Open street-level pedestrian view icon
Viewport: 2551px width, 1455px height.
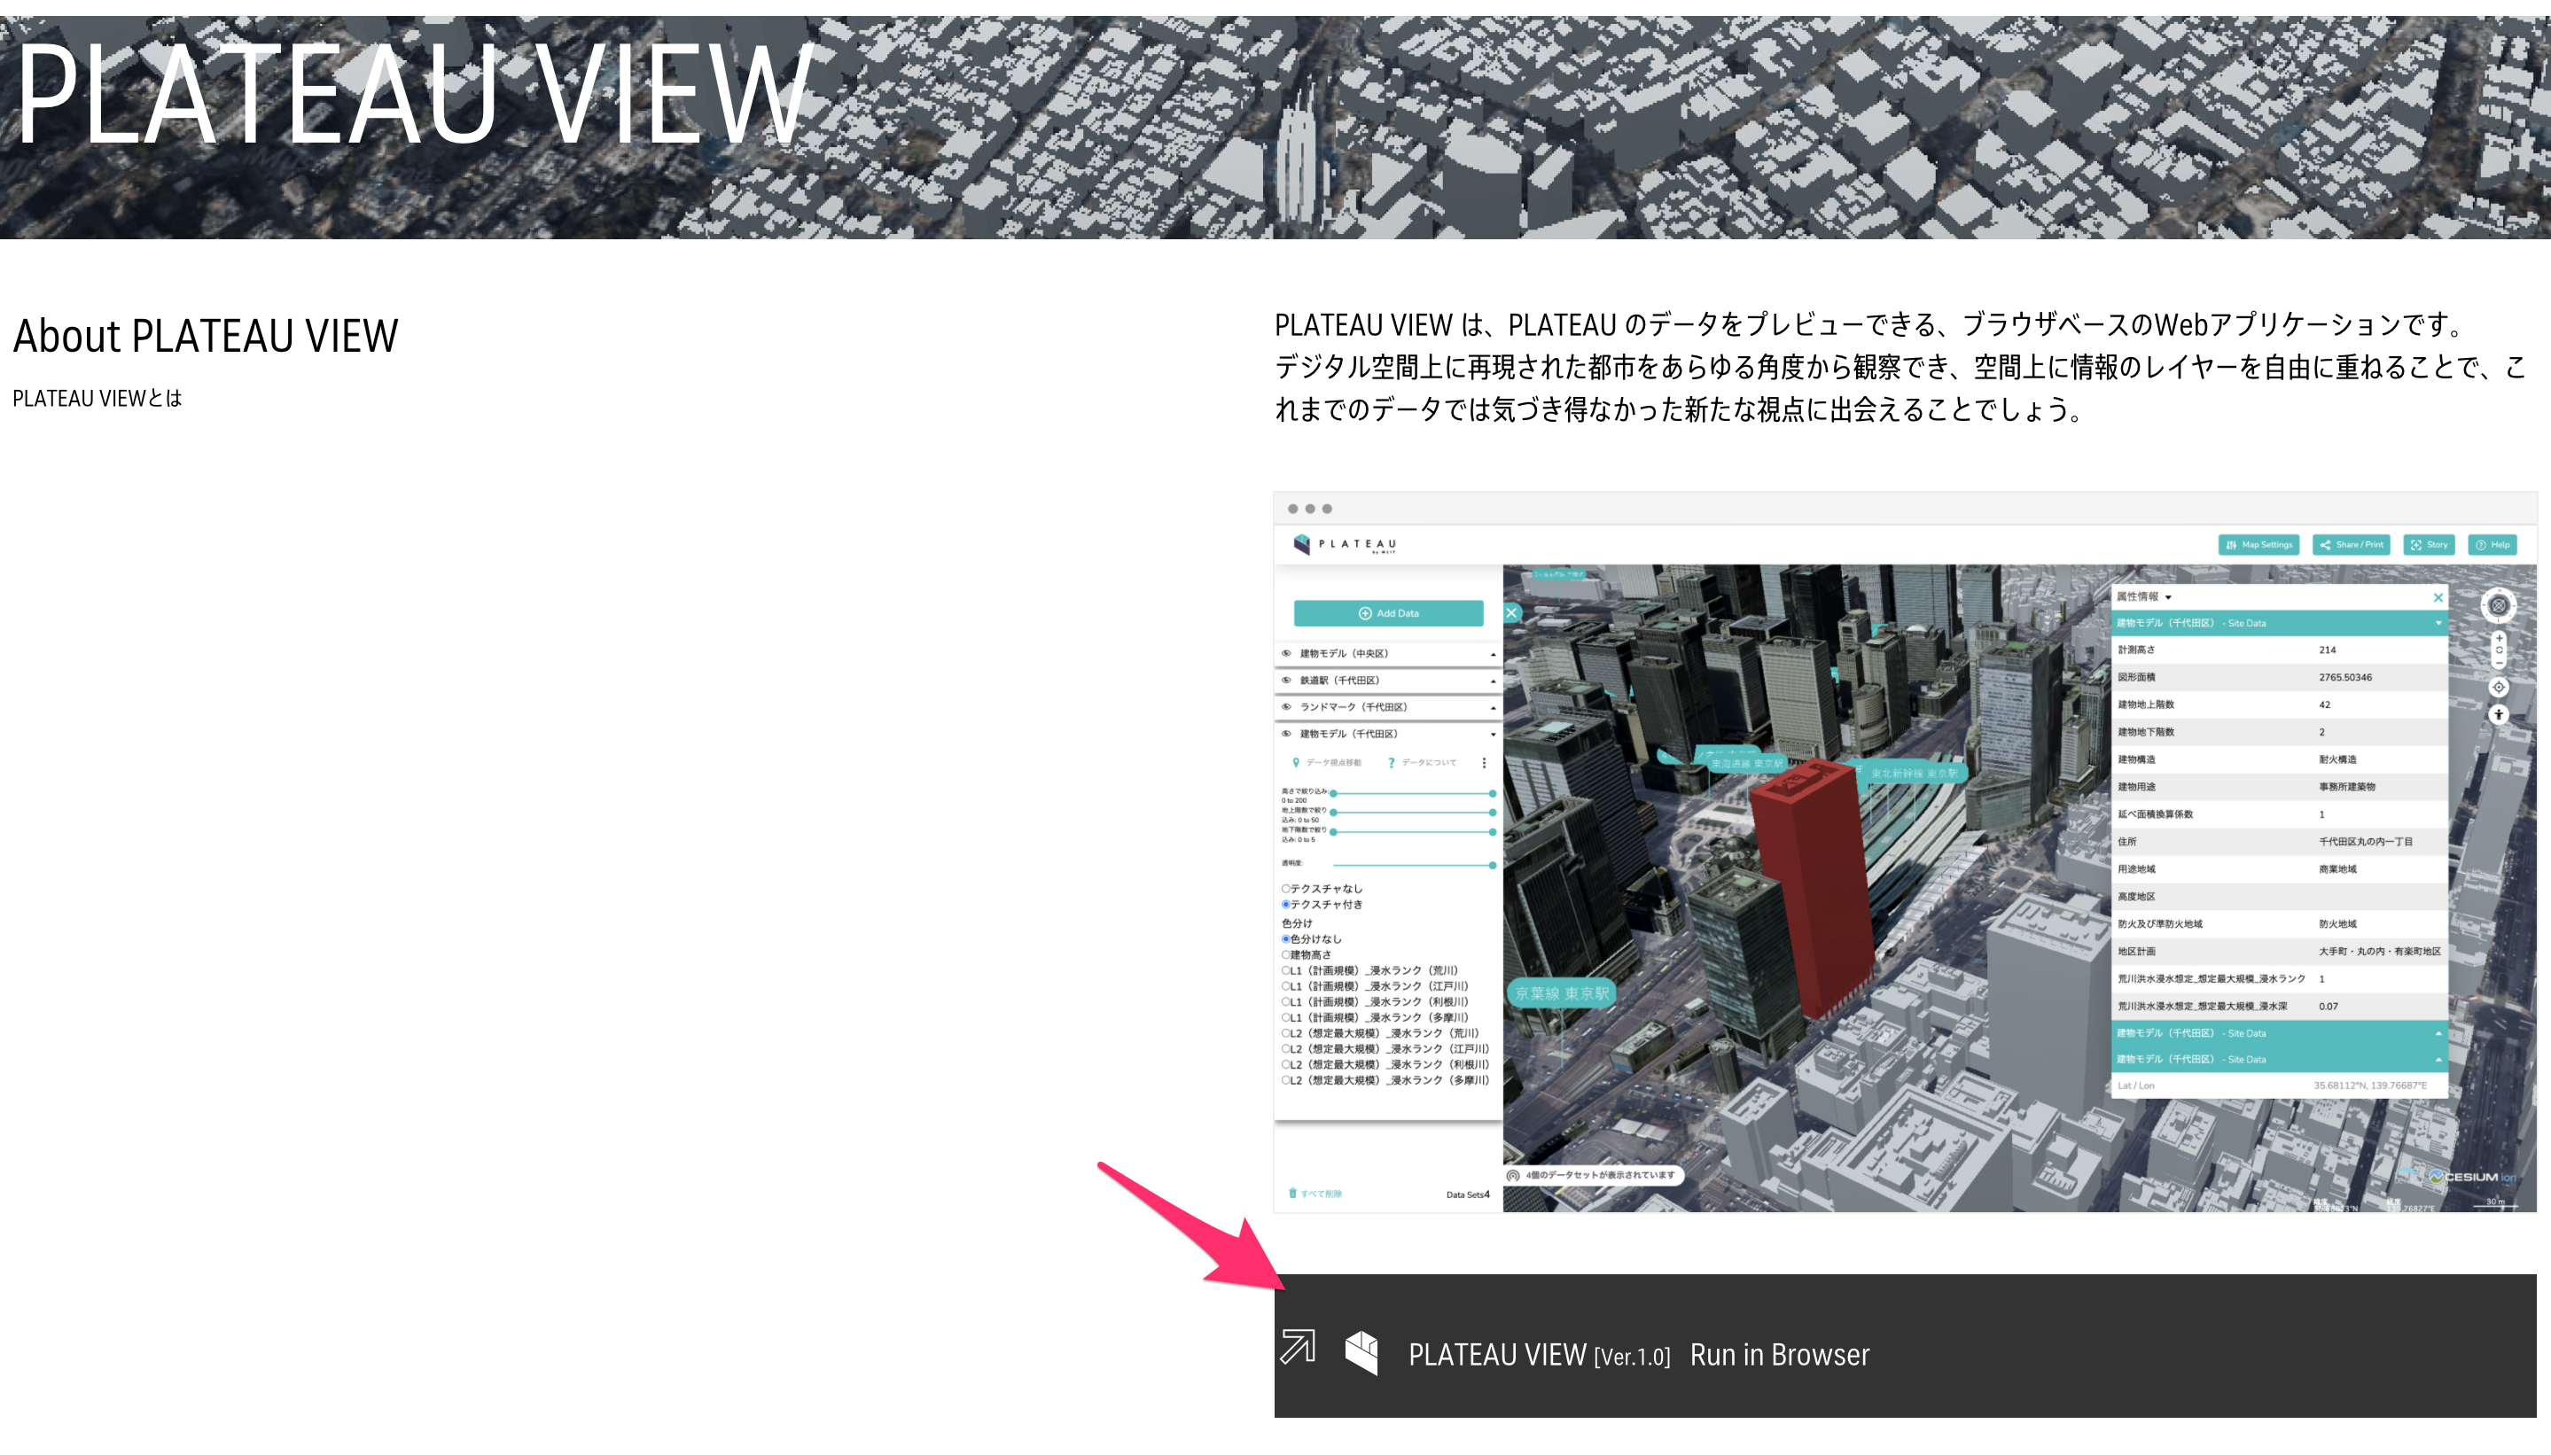point(2498,714)
